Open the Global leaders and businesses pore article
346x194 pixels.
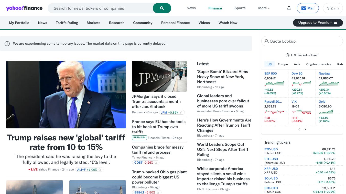coord(223,101)
